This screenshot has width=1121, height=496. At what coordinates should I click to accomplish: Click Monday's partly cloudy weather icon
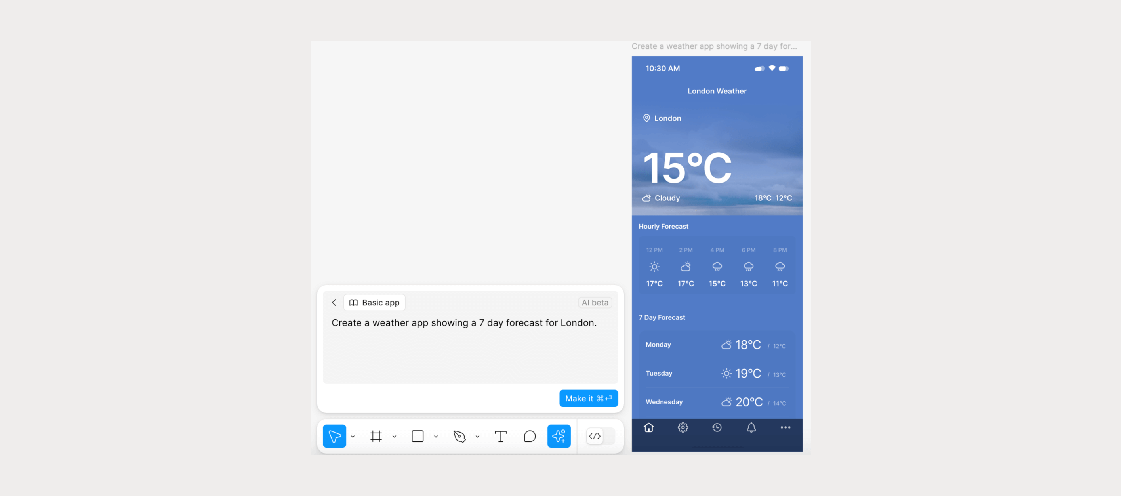coord(726,345)
